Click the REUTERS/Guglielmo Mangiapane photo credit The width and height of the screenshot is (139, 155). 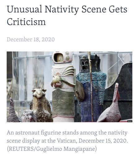52,149
